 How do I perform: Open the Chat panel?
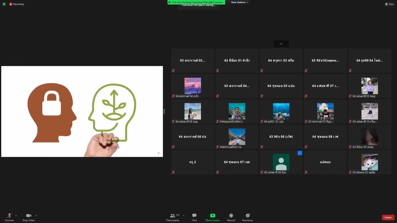click(194, 216)
